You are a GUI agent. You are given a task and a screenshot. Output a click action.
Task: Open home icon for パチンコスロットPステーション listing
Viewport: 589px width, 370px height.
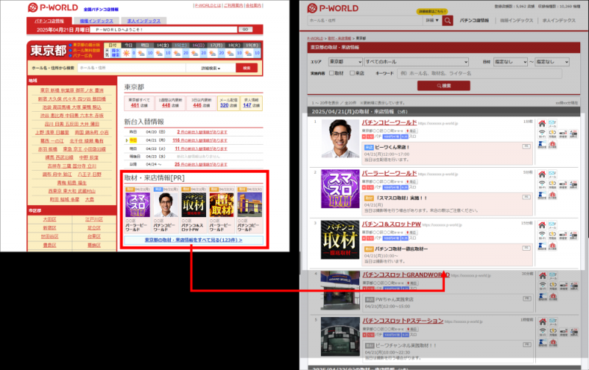point(543,321)
